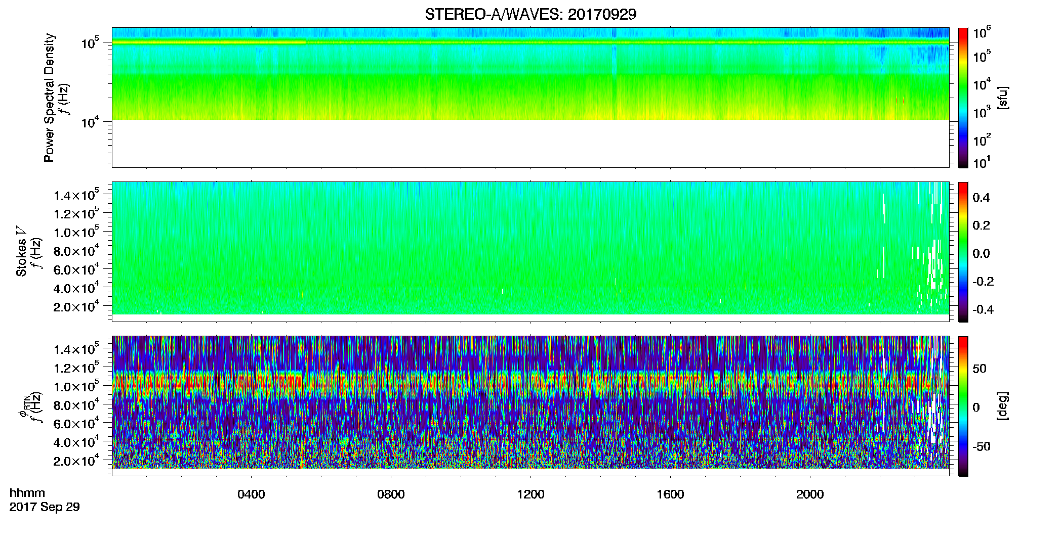
Task: Click the Power Spectral Density color bar
Action: tap(963, 98)
